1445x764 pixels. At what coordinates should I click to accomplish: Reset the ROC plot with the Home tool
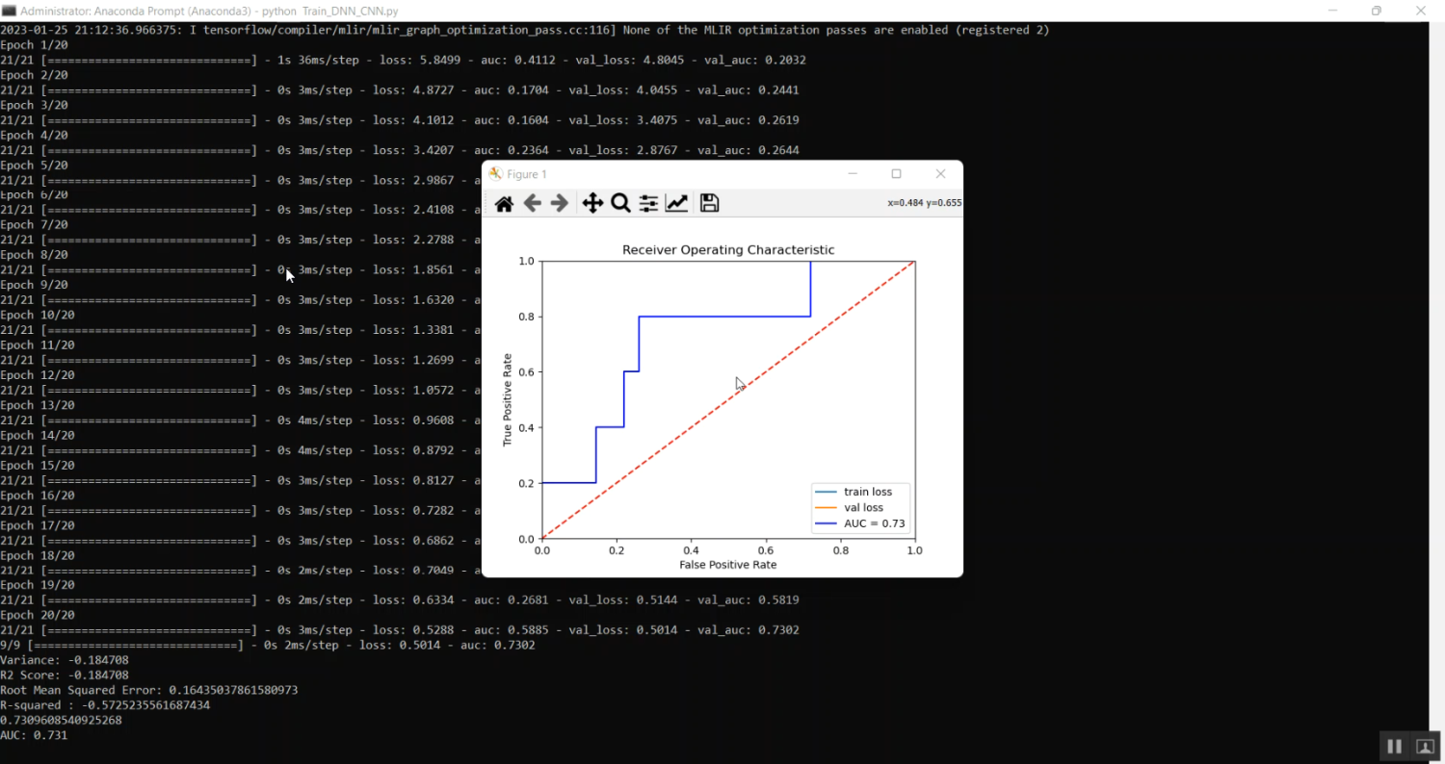coord(504,203)
